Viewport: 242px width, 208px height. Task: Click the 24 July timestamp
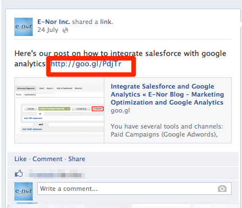[x=48, y=30]
